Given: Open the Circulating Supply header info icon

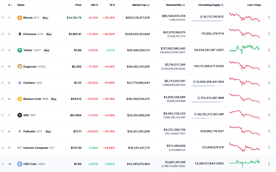Looking at the screenshot, I should (222, 5).
